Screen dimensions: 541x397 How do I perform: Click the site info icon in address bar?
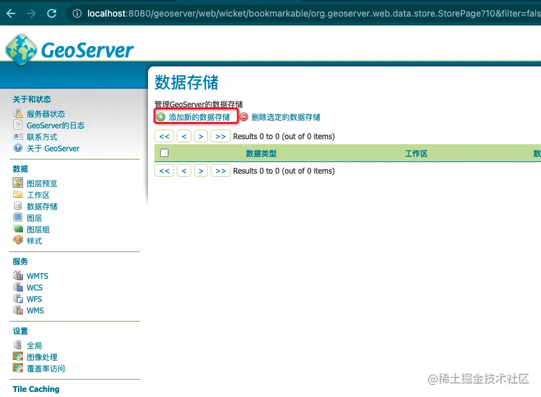77,13
